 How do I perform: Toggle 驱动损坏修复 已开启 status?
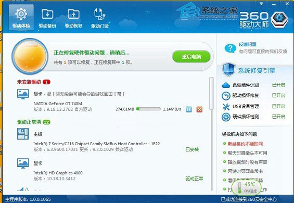(278, 95)
